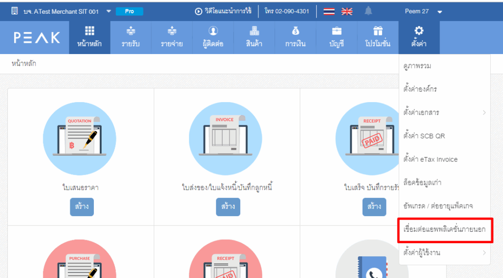Open notifications bell
The height and width of the screenshot is (278, 503).
pos(368,11)
